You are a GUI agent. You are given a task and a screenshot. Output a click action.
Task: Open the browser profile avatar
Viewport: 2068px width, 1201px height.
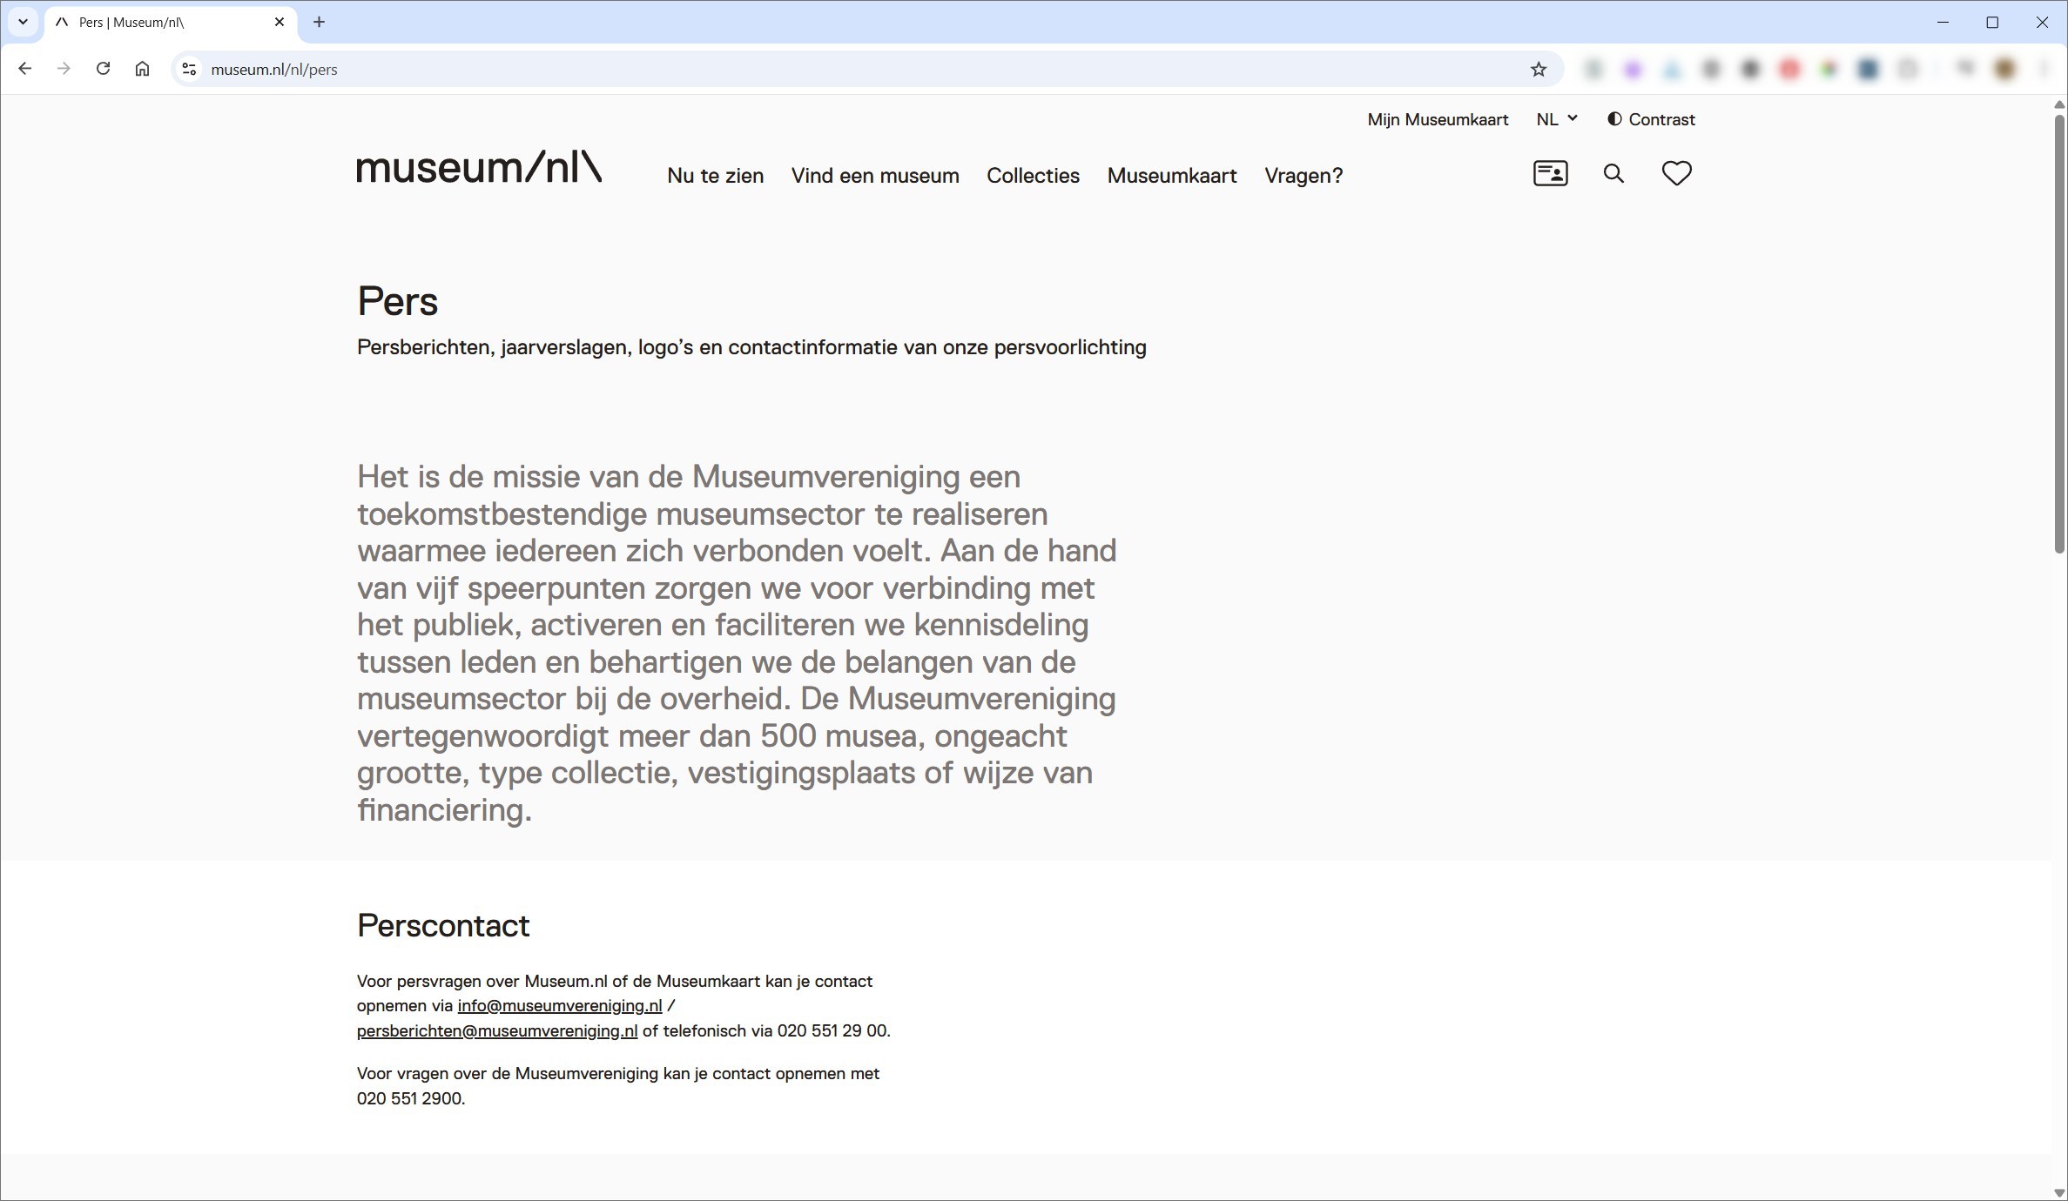coord(2005,70)
